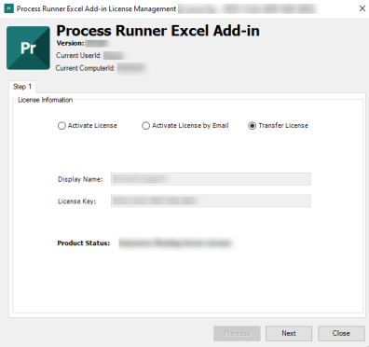Click the Process Runner Excel Add-in heading
Screen dimensions: 369x347
click(157, 31)
